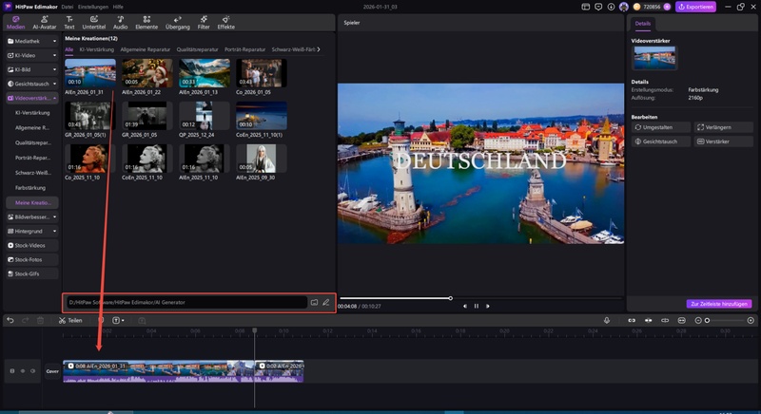This screenshot has width=761, height=414.
Task: Open the user profile avatar
Action: click(x=624, y=7)
